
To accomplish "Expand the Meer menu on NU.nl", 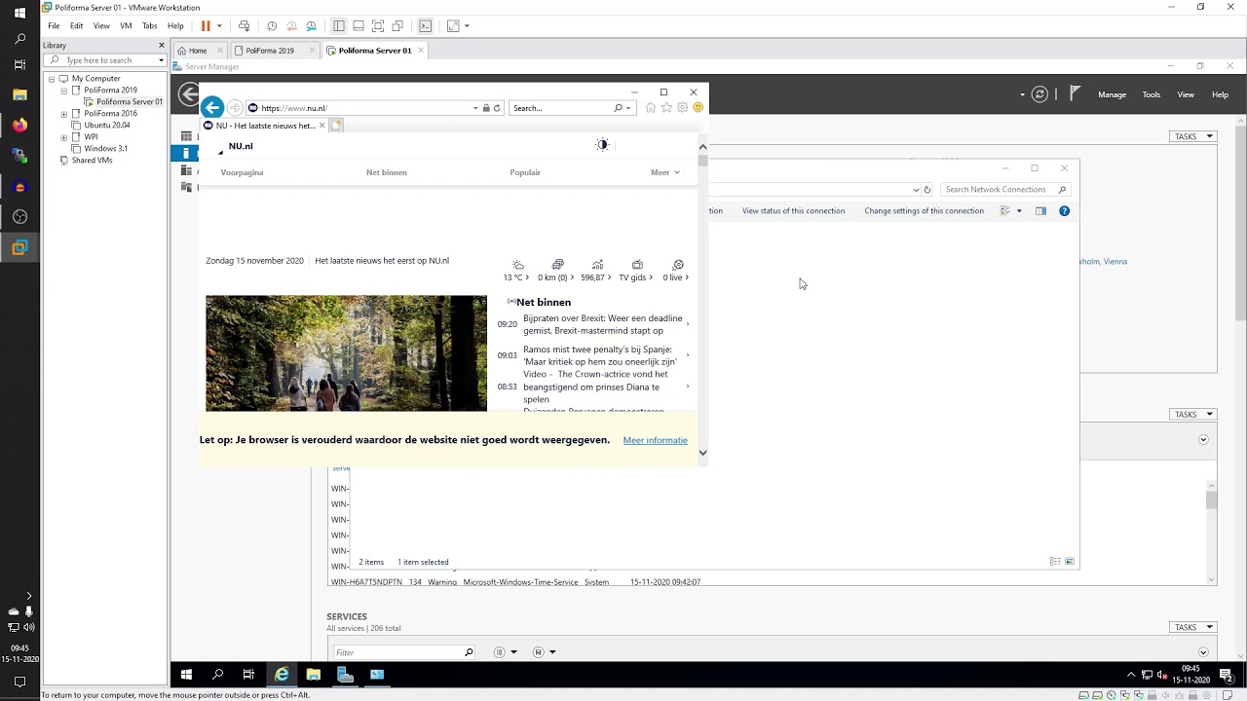I will pyautogui.click(x=664, y=172).
